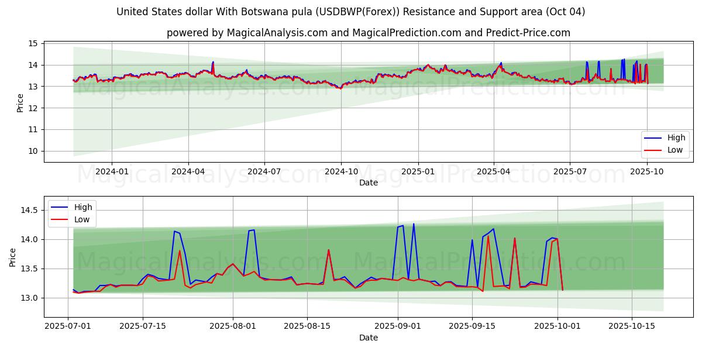Click the red Low line in top legend
Image resolution: width=702 pixels, height=351 pixels.
654,150
